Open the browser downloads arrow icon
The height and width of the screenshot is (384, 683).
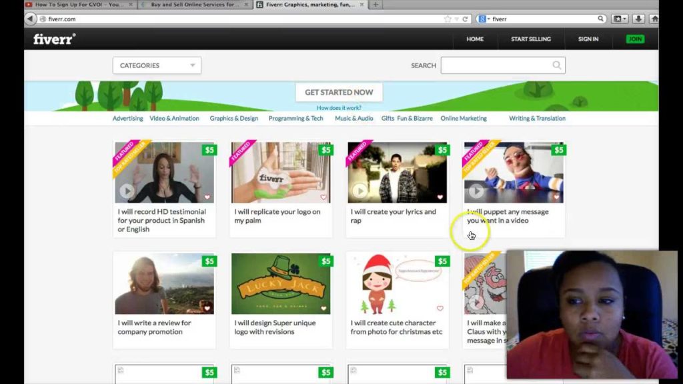click(638, 19)
